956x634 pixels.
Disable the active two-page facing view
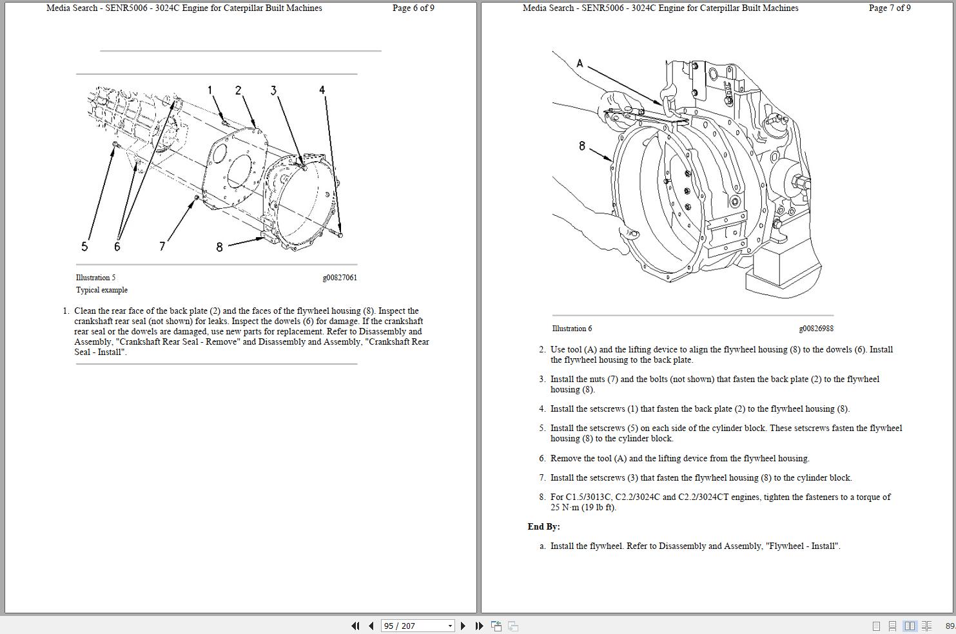[x=910, y=626]
